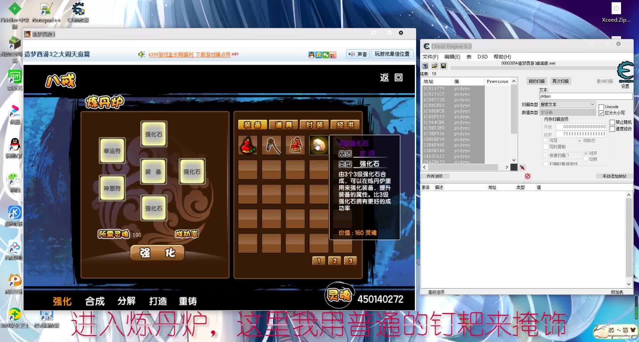639x342 pixels.
Task: Click the 手动添加地址 add address button
Action: coord(614,176)
